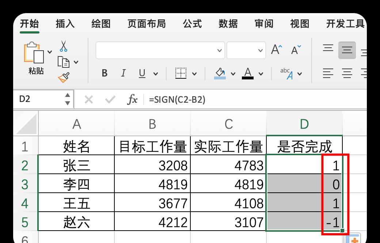Select row 5 header
Image resolution: width=380 pixels, height=243 pixels.
25,222
